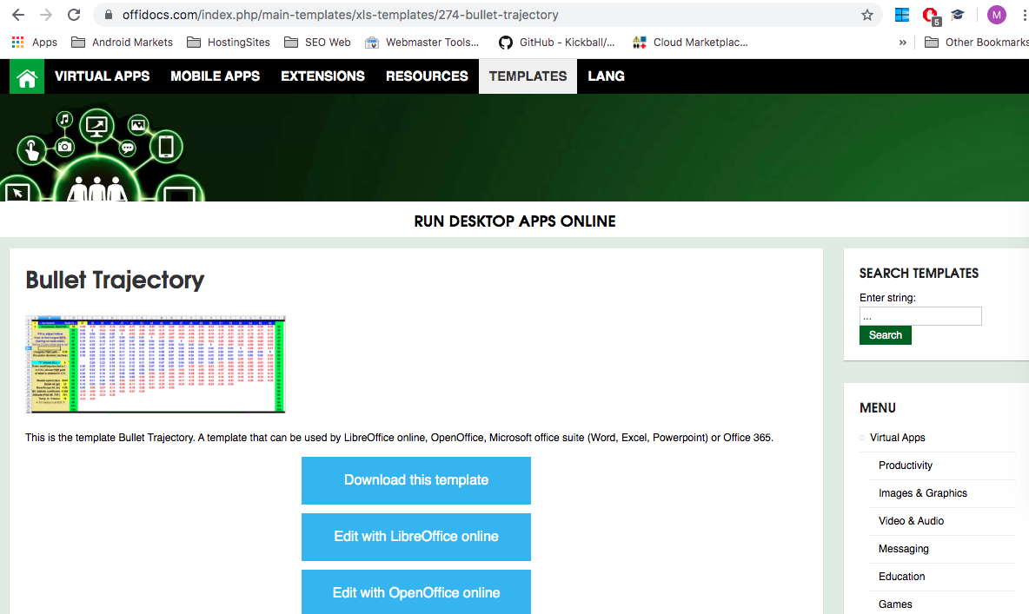
Task: Star the page to bookmark it
Action: (x=866, y=15)
